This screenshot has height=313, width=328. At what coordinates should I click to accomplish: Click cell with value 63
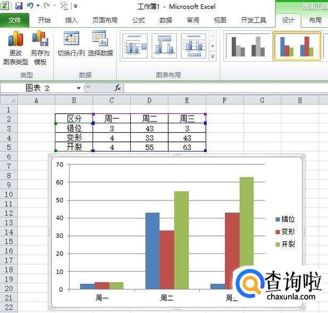click(x=187, y=147)
